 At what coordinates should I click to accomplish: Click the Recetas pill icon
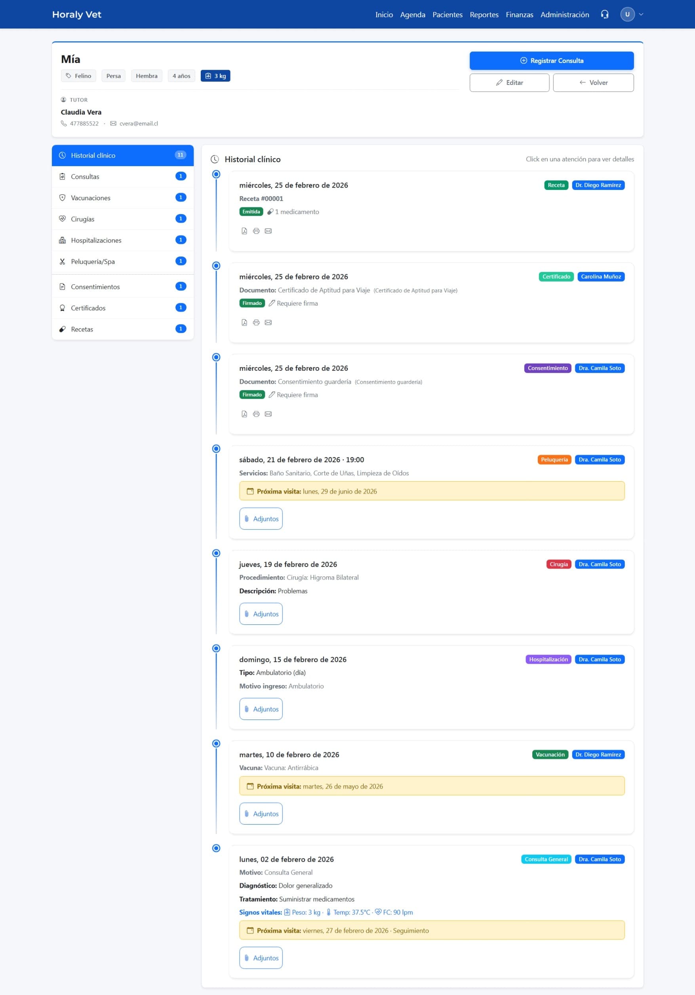click(62, 329)
